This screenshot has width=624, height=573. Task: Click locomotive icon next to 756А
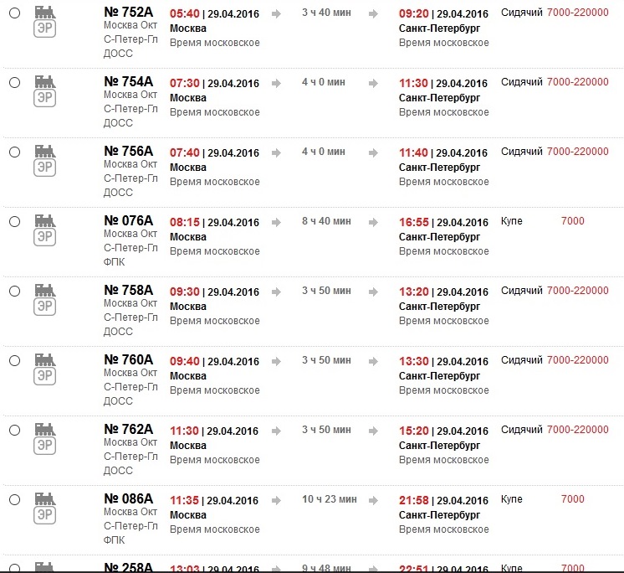pyautogui.click(x=44, y=151)
